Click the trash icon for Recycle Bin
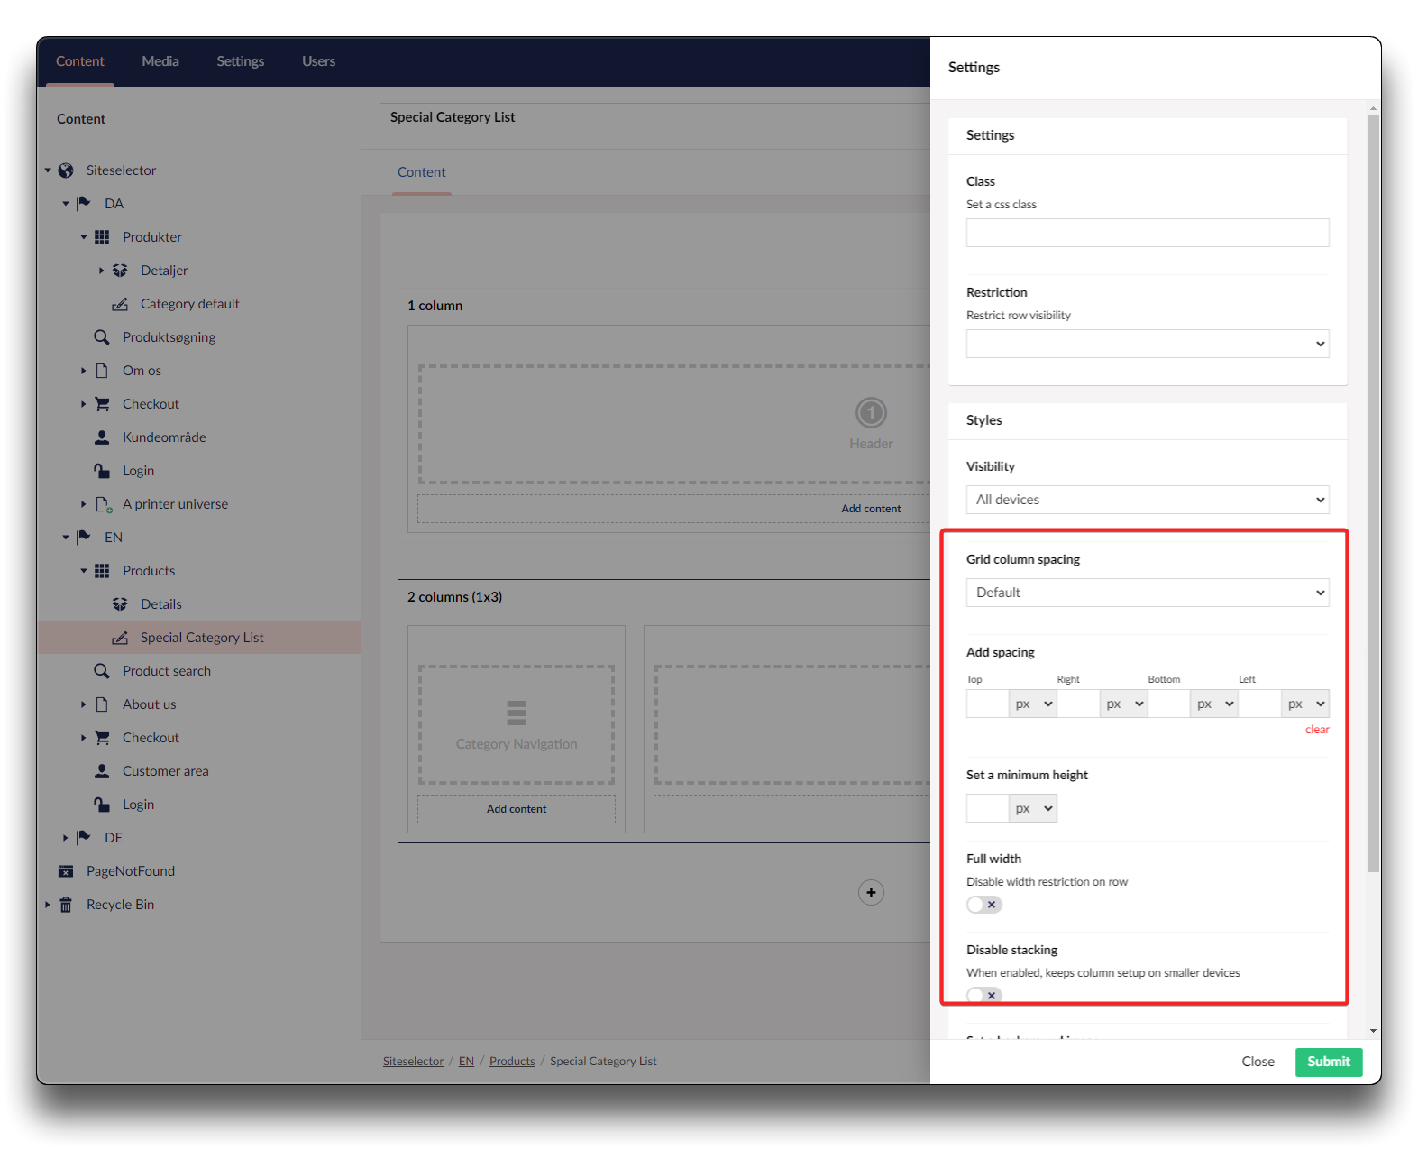Screen dimensions: 1418x1150 [x=66, y=905]
